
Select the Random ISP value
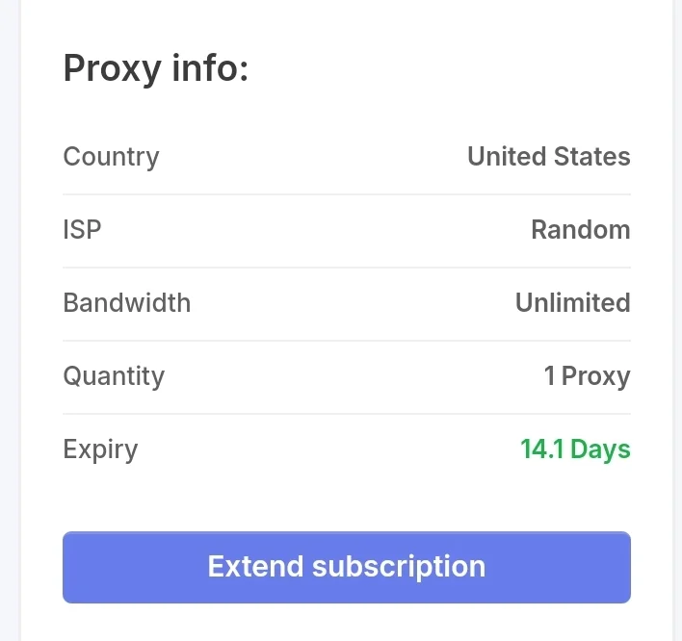[581, 229]
